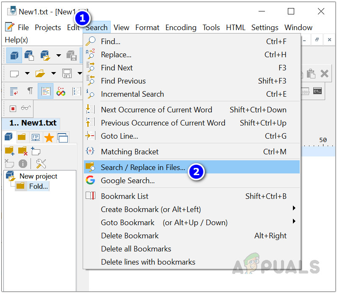Toggle the word wrap toolbar button
Screen dimensions: 337x293
pyautogui.click(x=14, y=91)
